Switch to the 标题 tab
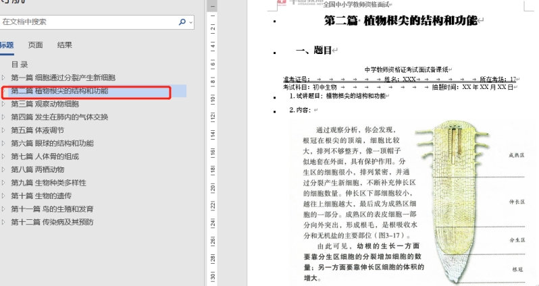The height and width of the screenshot is (286, 539). [x=6, y=45]
